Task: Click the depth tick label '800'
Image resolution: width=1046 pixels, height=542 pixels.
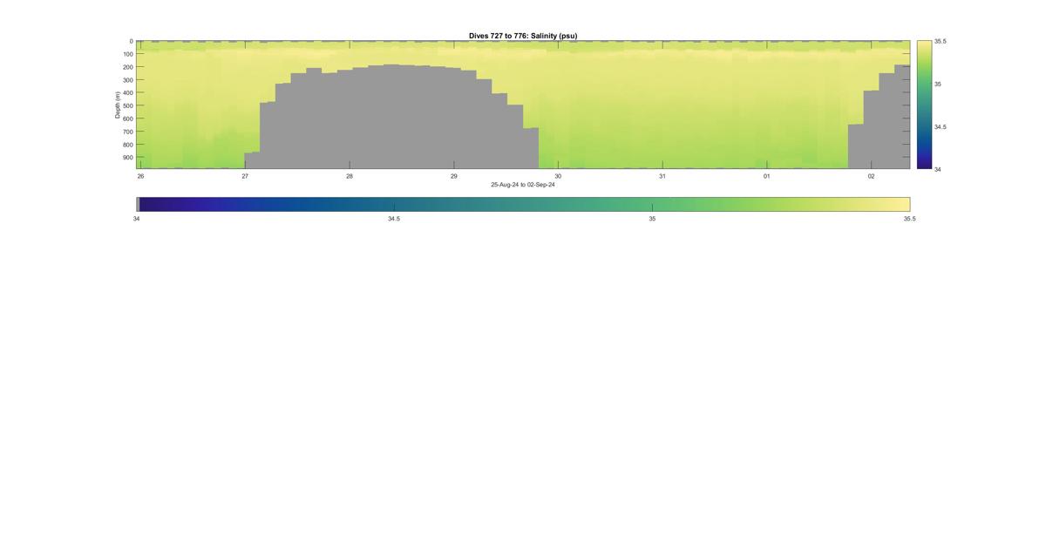Action: pyautogui.click(x=127, y=145)
